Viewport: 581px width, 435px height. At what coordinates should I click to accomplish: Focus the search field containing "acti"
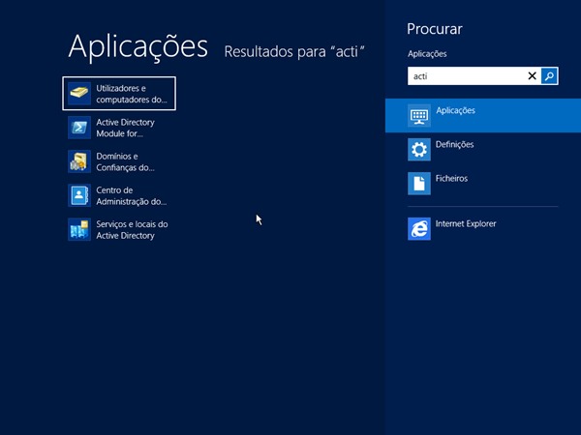point(467,76)
